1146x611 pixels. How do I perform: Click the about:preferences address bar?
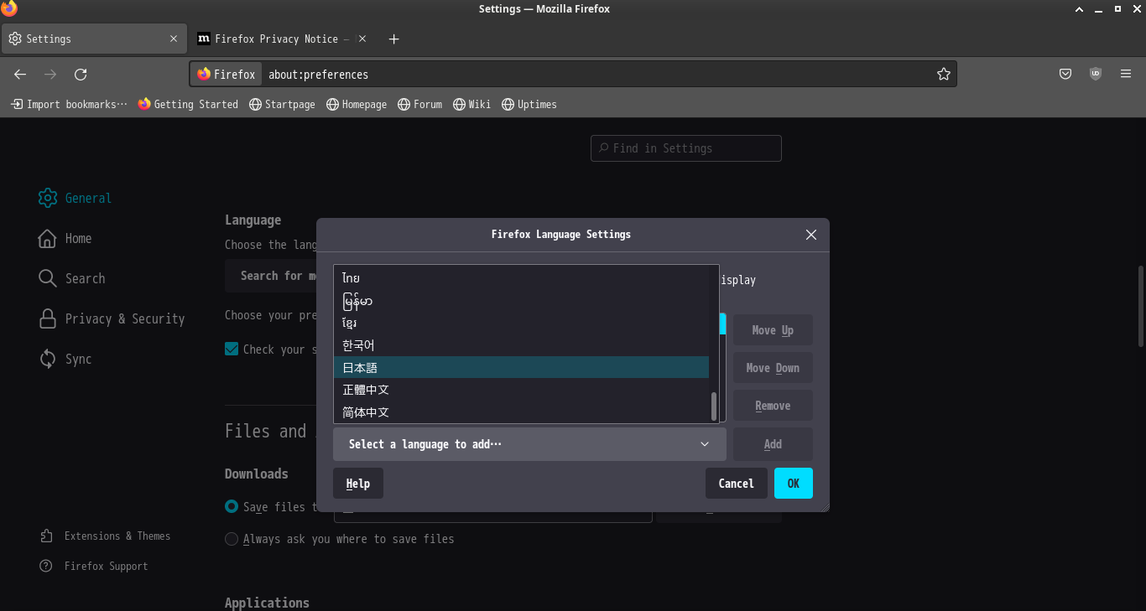pyautogui.click(x=600, y=75)
